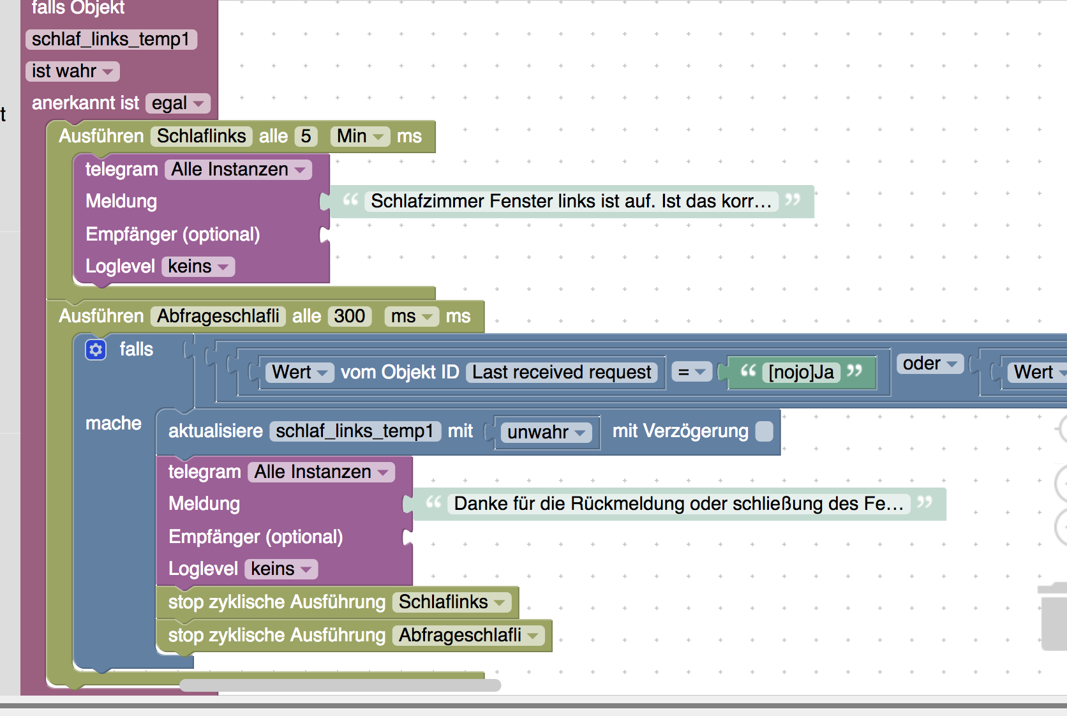Viewport: 1067px width, 716px height.
Task: Open the 'unwahr' boolean dropdown
Action: click(546, 432)
